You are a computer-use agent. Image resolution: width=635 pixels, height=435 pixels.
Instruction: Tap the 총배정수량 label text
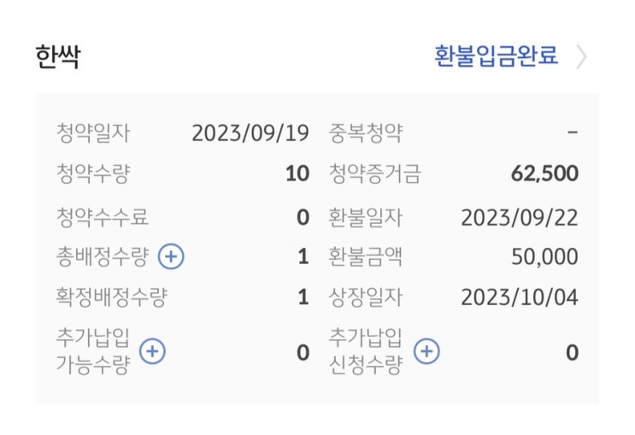click(x=103, y=256)
